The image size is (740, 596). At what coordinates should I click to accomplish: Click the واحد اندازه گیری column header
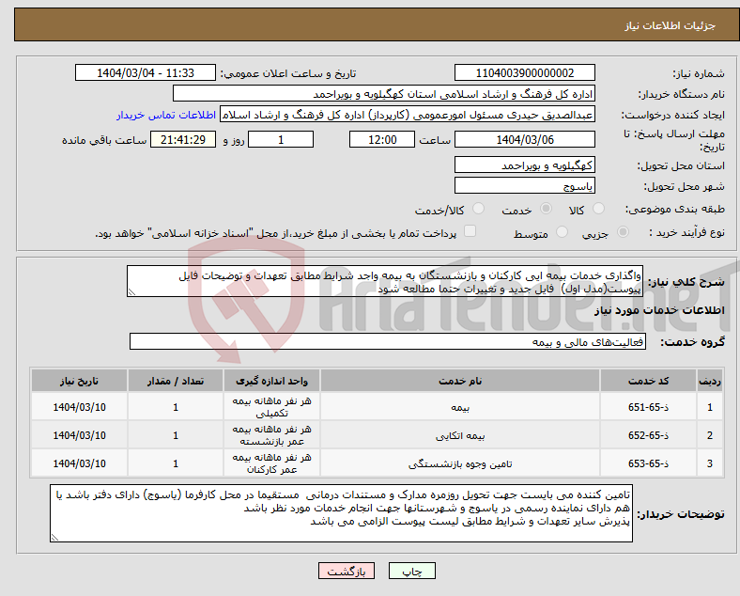(271, 381)
